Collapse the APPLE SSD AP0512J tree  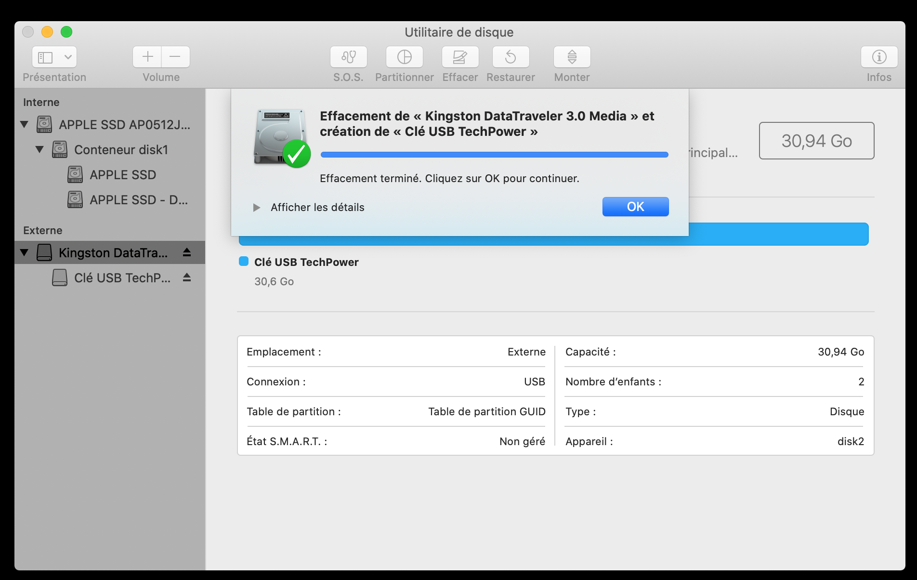24,124
